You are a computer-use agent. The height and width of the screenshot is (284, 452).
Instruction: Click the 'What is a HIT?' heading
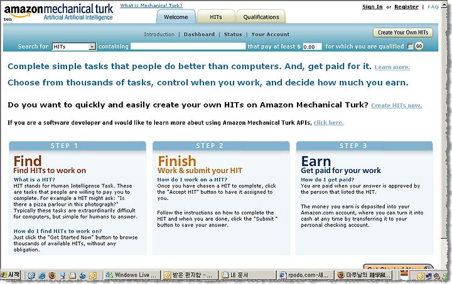point(35,179)
